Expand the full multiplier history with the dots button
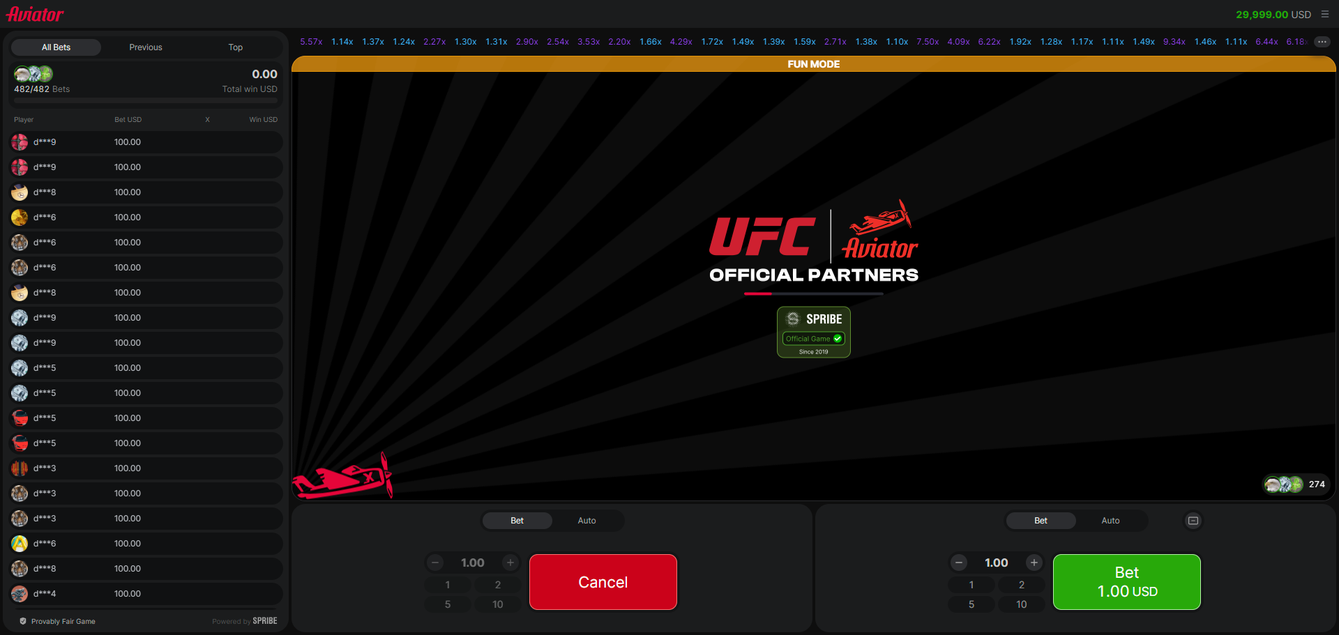Image resolution: width=1339 pixels, height=635 pixels. coord(1322,42)
